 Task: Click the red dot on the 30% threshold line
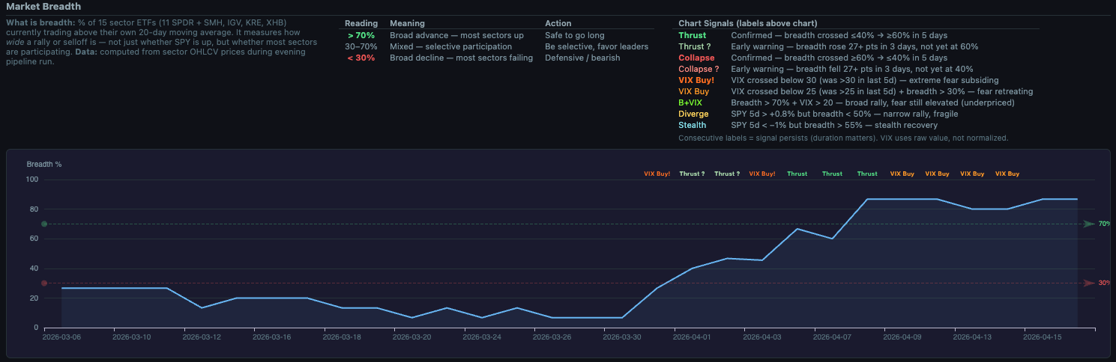(x=44, y=283)
